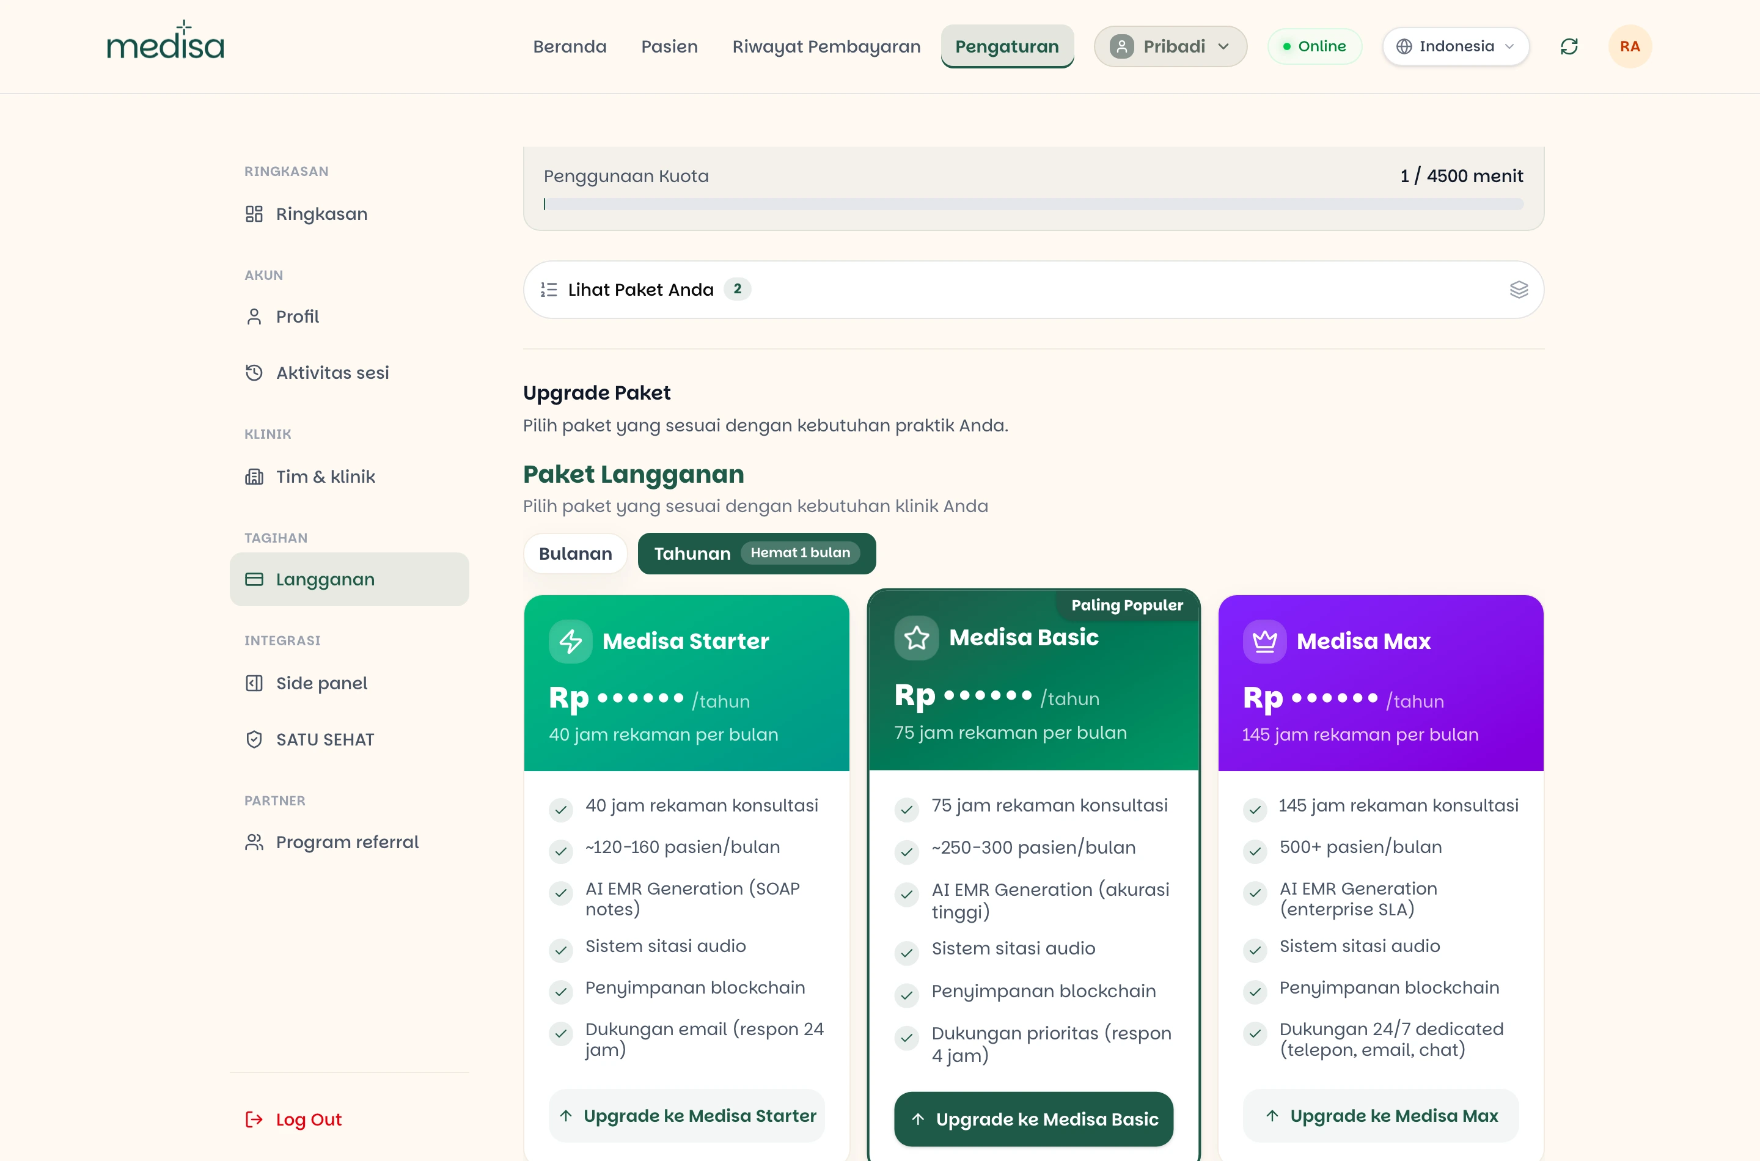
Task: Open Profil in the sidebar
Action: (350, 317)
